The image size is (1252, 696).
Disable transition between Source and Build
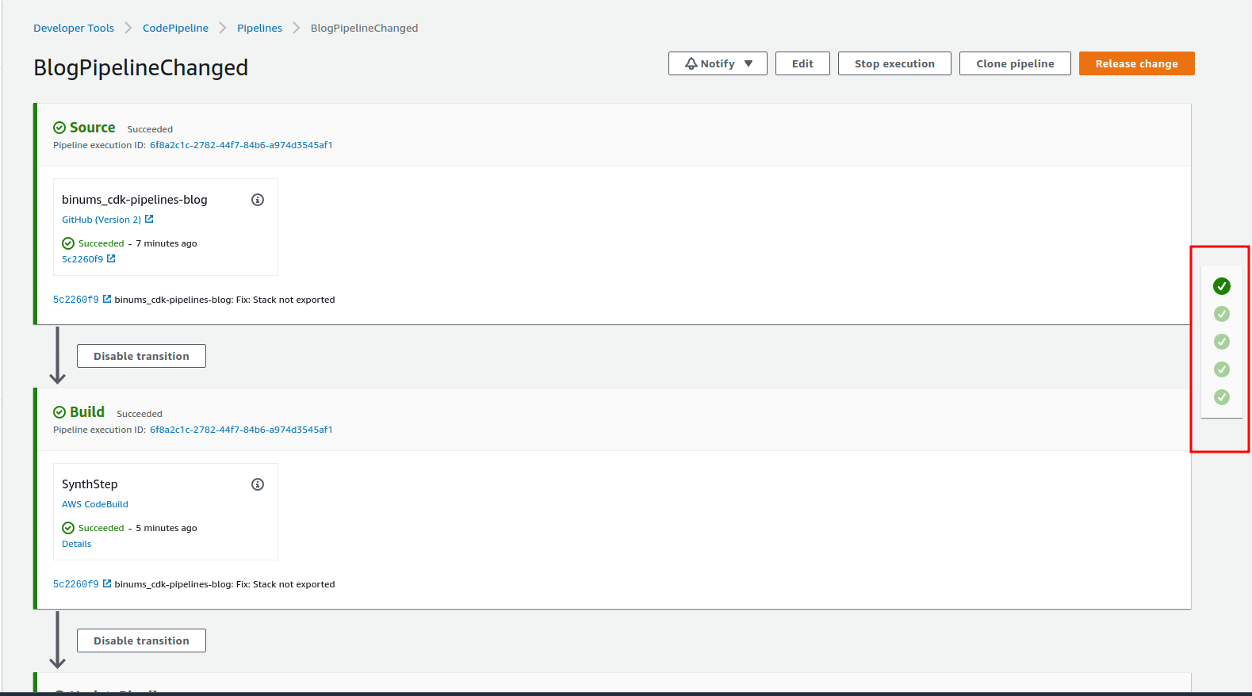tap(141, 356)
